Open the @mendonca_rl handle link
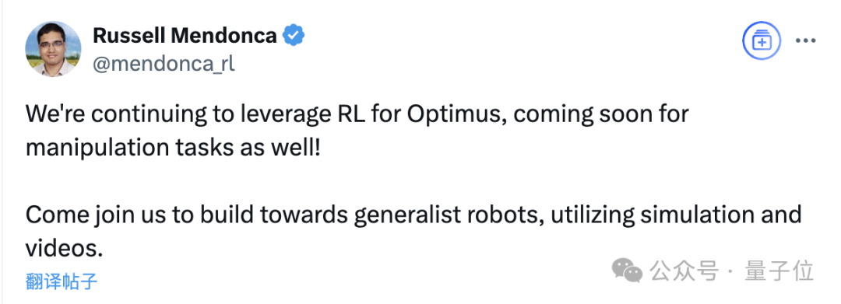The height and width of the screenshot is (304, 841). pos(164,65)
